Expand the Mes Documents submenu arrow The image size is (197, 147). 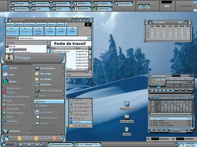click(x=63, y=68)
